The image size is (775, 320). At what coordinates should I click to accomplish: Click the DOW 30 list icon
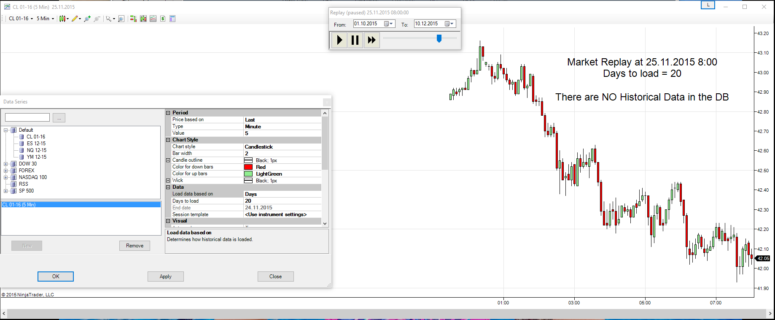(13, 164)
